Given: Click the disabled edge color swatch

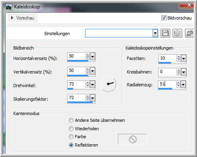Looking at the screenshot, I should click(x=132, y=139).
